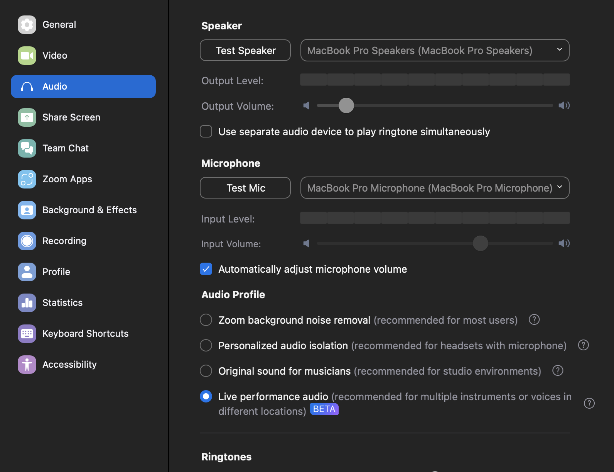Click the Team Chat bubbles icon
This screenshot has height=472, width=614.
pos(27,148)
